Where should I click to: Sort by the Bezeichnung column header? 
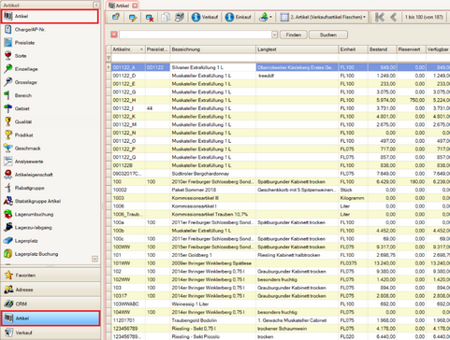[x=212, y=50]
